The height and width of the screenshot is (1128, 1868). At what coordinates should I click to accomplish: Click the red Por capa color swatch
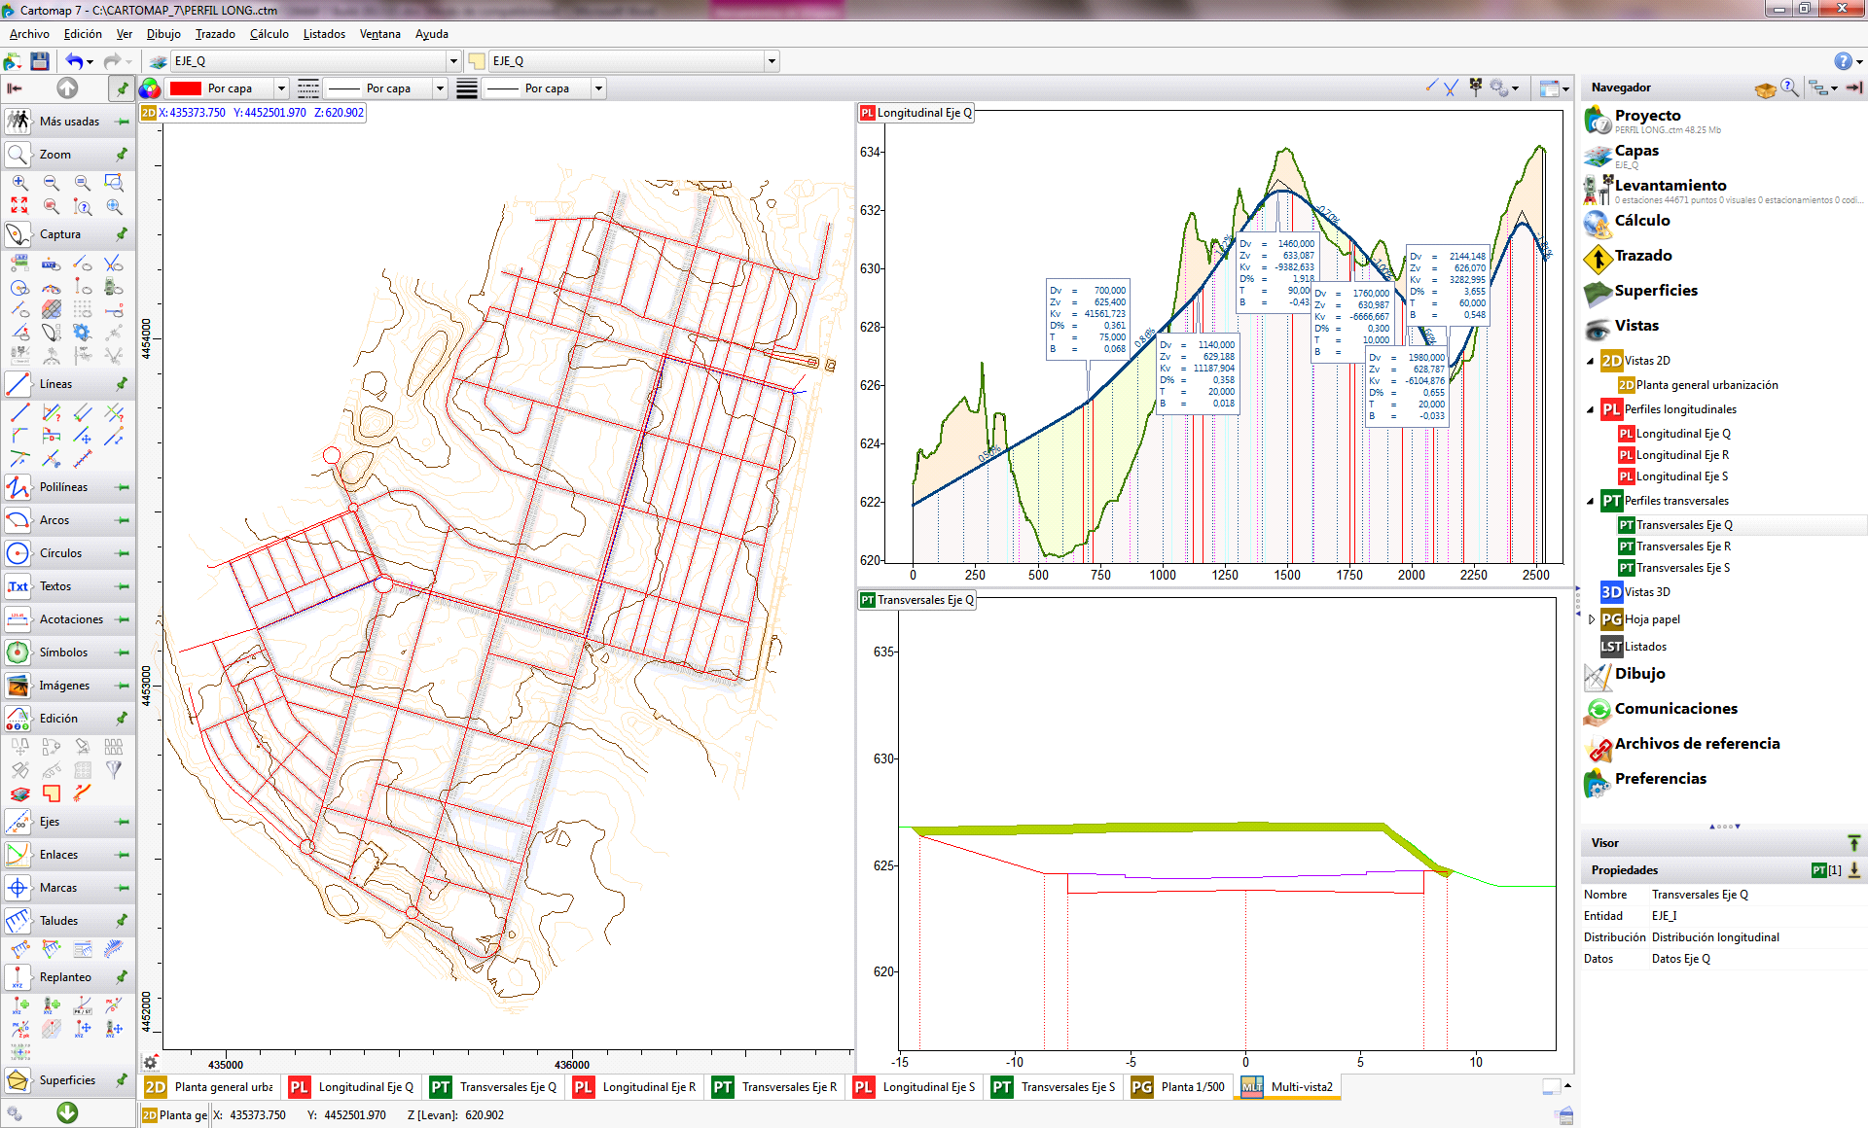click(185, 88)
